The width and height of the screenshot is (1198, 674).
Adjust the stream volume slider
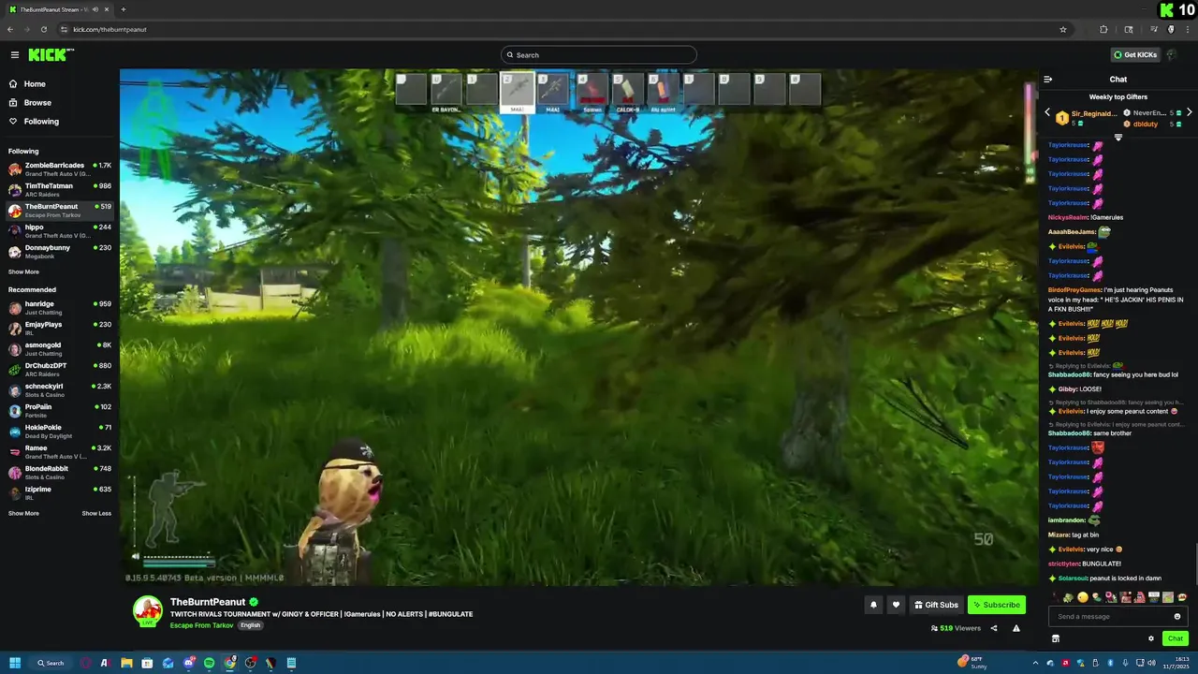coord(179,556)
